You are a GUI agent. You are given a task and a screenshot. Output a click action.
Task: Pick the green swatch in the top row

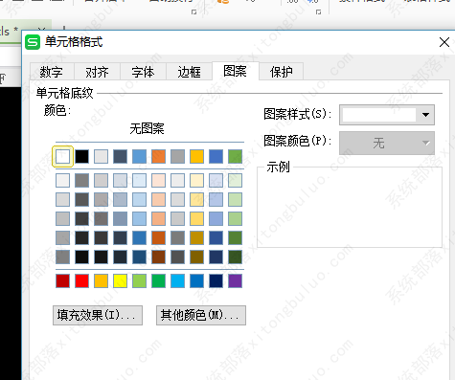235,156
